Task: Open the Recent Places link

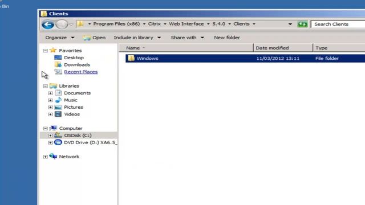Action: pos(81,72)
